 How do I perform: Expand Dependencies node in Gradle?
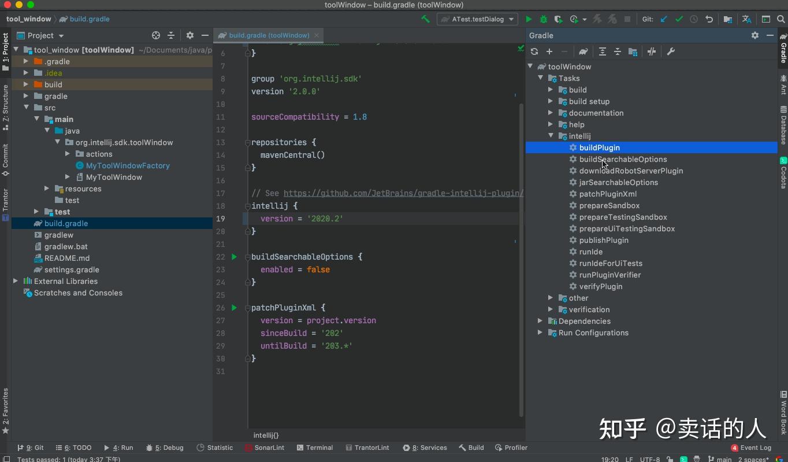540,321
